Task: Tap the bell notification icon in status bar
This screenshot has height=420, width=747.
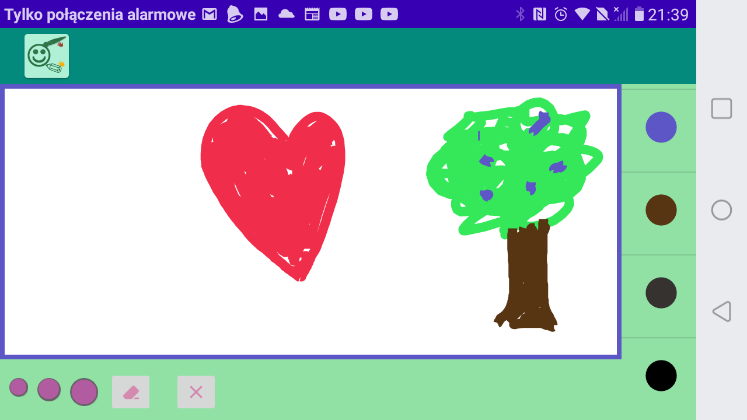Action: click(x=235, y=14)
